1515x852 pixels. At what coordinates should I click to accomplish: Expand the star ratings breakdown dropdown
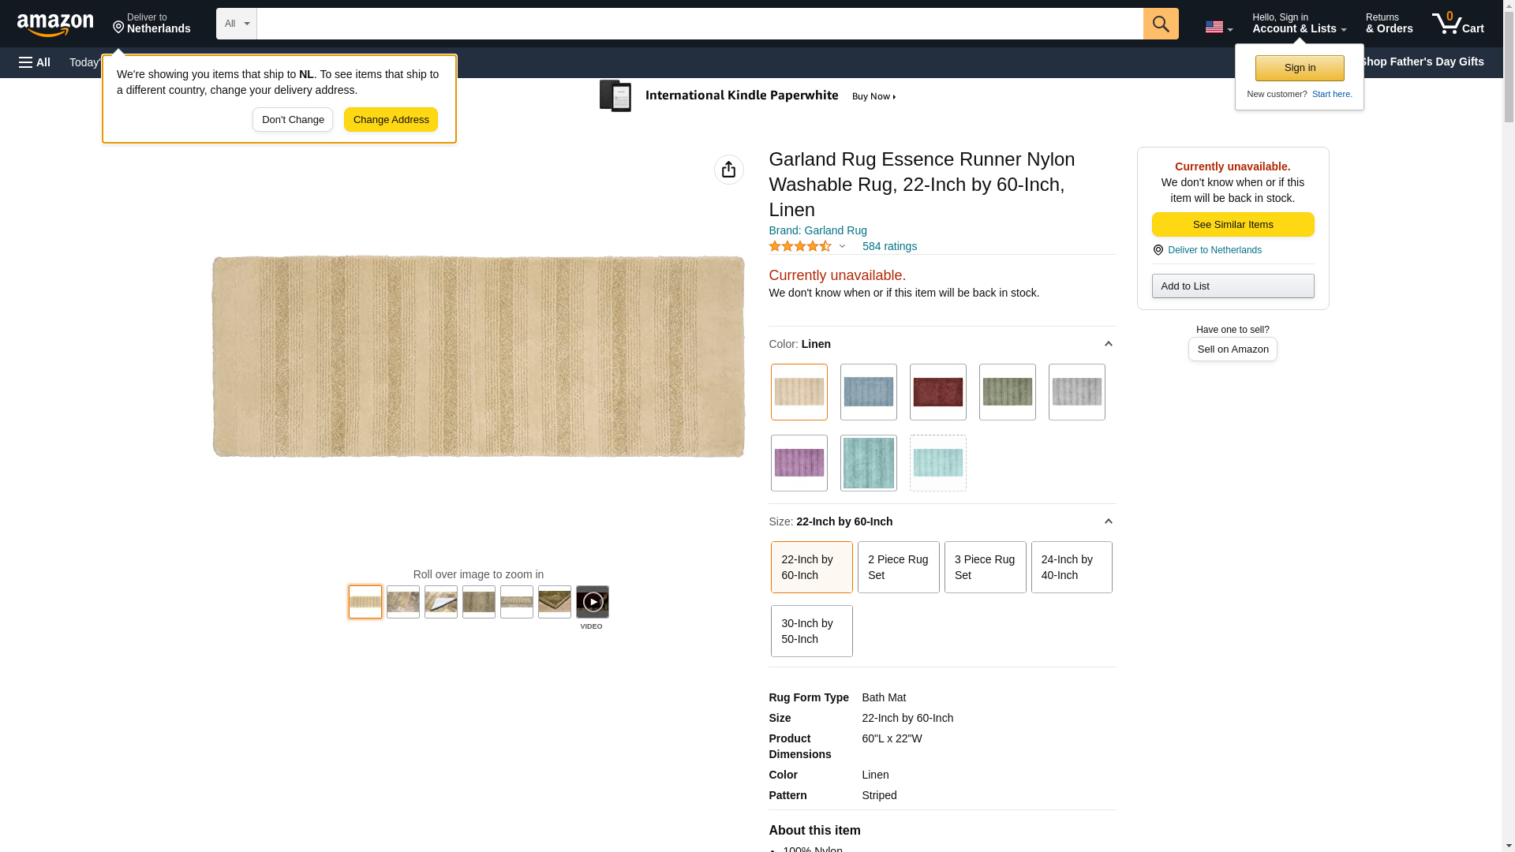(842, 246)
